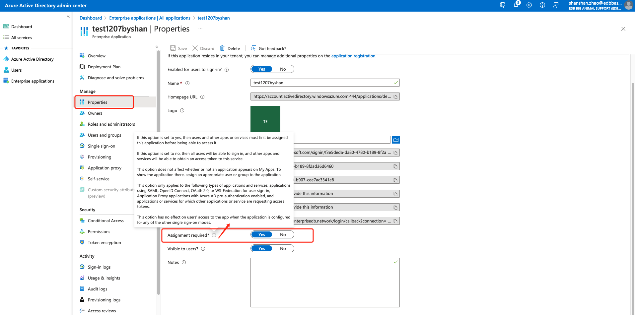Click info icon beside Notes
The image size is (635, 315).
tap(184, 262)
